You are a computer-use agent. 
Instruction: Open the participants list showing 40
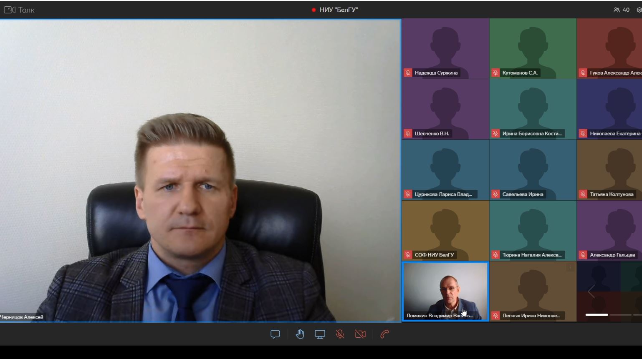(x=621, y=10)
